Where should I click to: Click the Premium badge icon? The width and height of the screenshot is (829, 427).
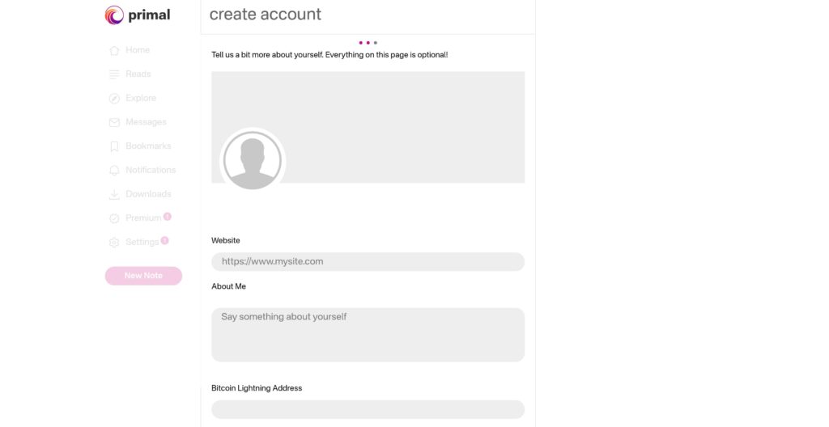point(114,218)
